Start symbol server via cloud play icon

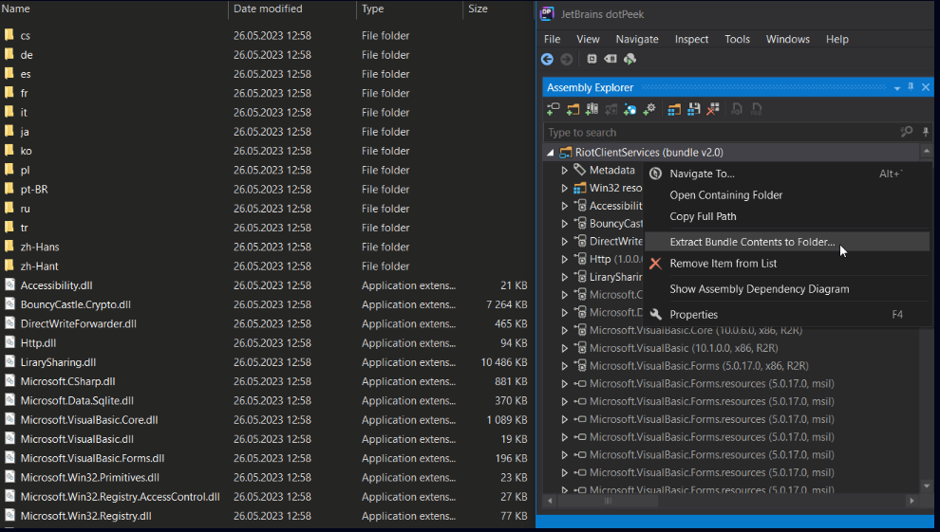point(630,59)
